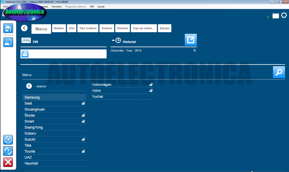Focus the VIN input field
Screen dimensions: 289x172
pos(64,54)
